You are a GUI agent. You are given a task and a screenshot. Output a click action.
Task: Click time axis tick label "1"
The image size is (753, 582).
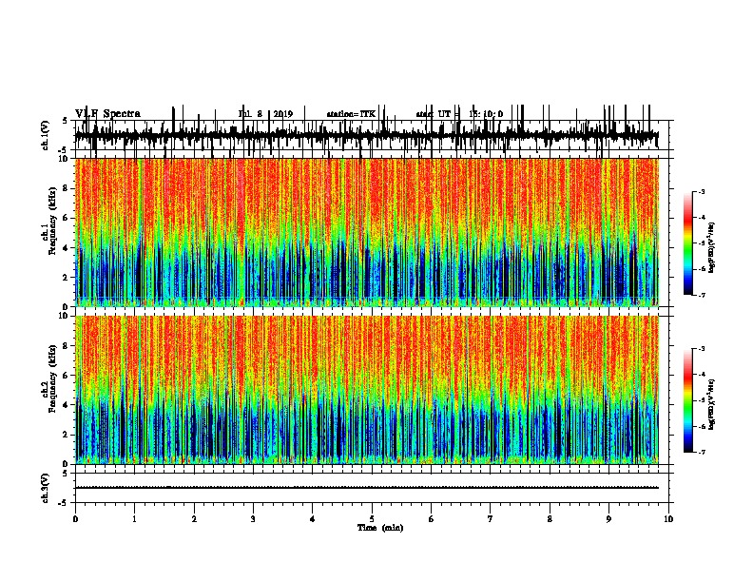pyautogui.click(x=134, y=519)
